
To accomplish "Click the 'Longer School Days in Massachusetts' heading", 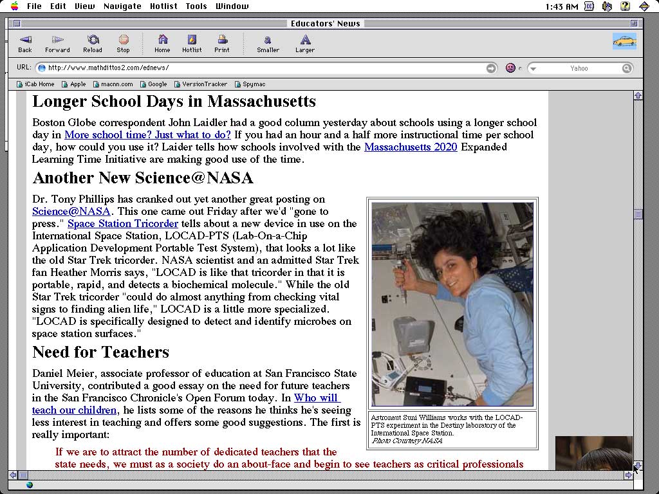I will coord(174,101).
